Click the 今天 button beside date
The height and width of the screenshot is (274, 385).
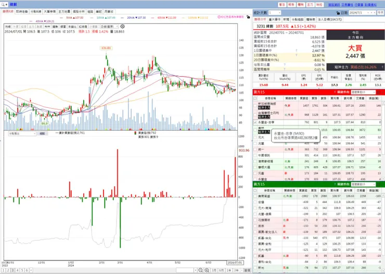[380, 13]
